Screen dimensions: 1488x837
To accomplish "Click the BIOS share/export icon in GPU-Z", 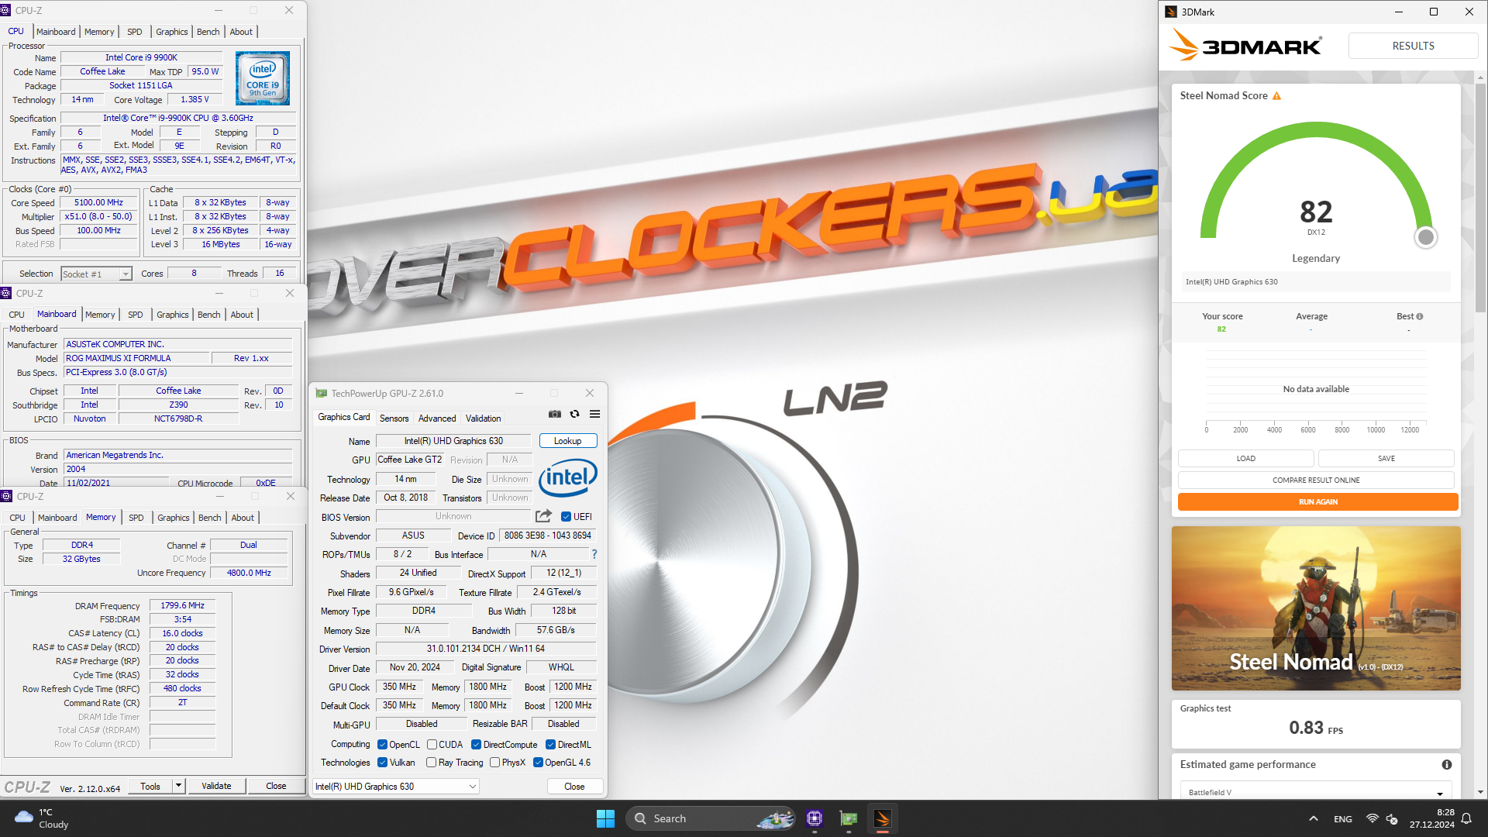I will (543, 516).
